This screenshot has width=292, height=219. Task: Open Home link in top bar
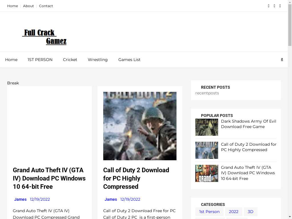pos(13,6)
